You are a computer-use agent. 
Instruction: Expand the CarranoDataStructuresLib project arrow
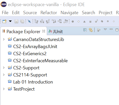4,39
